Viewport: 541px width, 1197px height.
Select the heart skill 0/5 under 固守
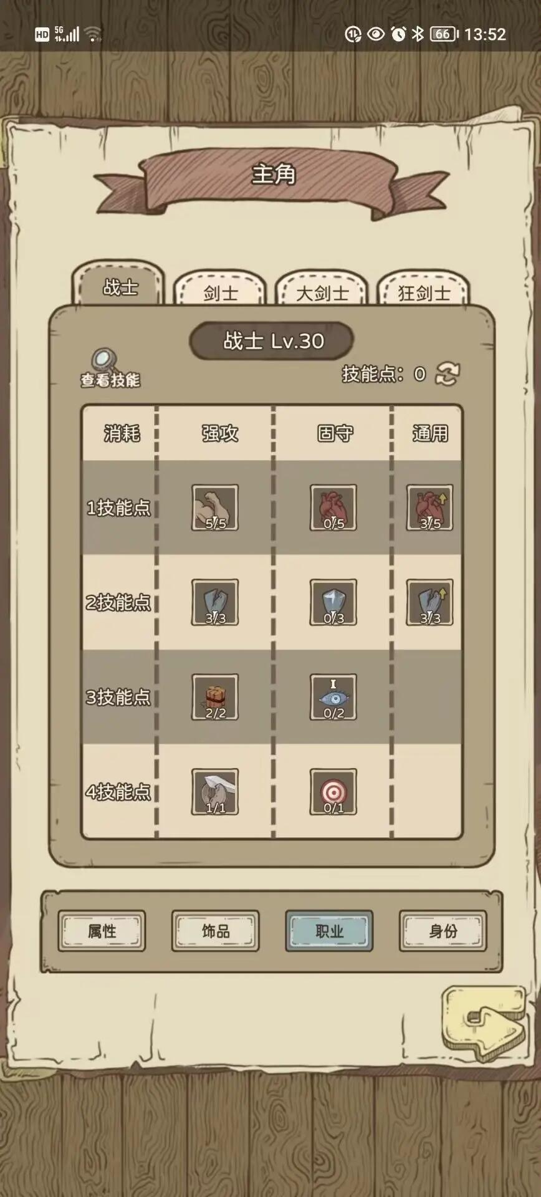click(333, 507)
